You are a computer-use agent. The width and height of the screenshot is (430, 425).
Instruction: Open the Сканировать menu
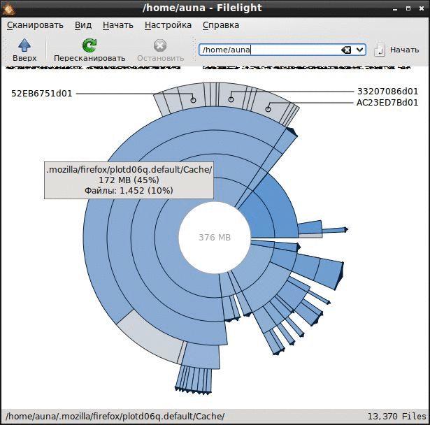click(x=35, y=25)
